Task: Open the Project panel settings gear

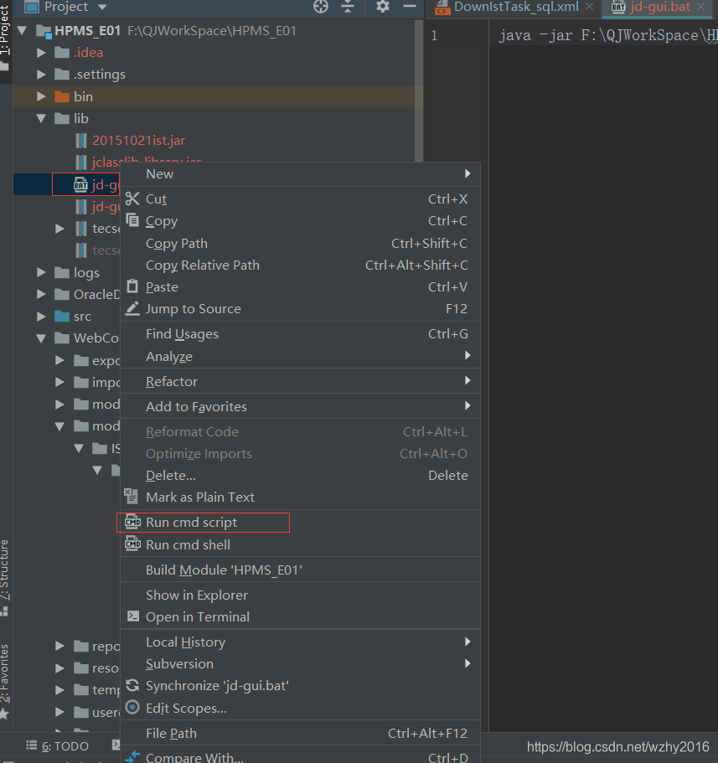Action: click(383, 7)
